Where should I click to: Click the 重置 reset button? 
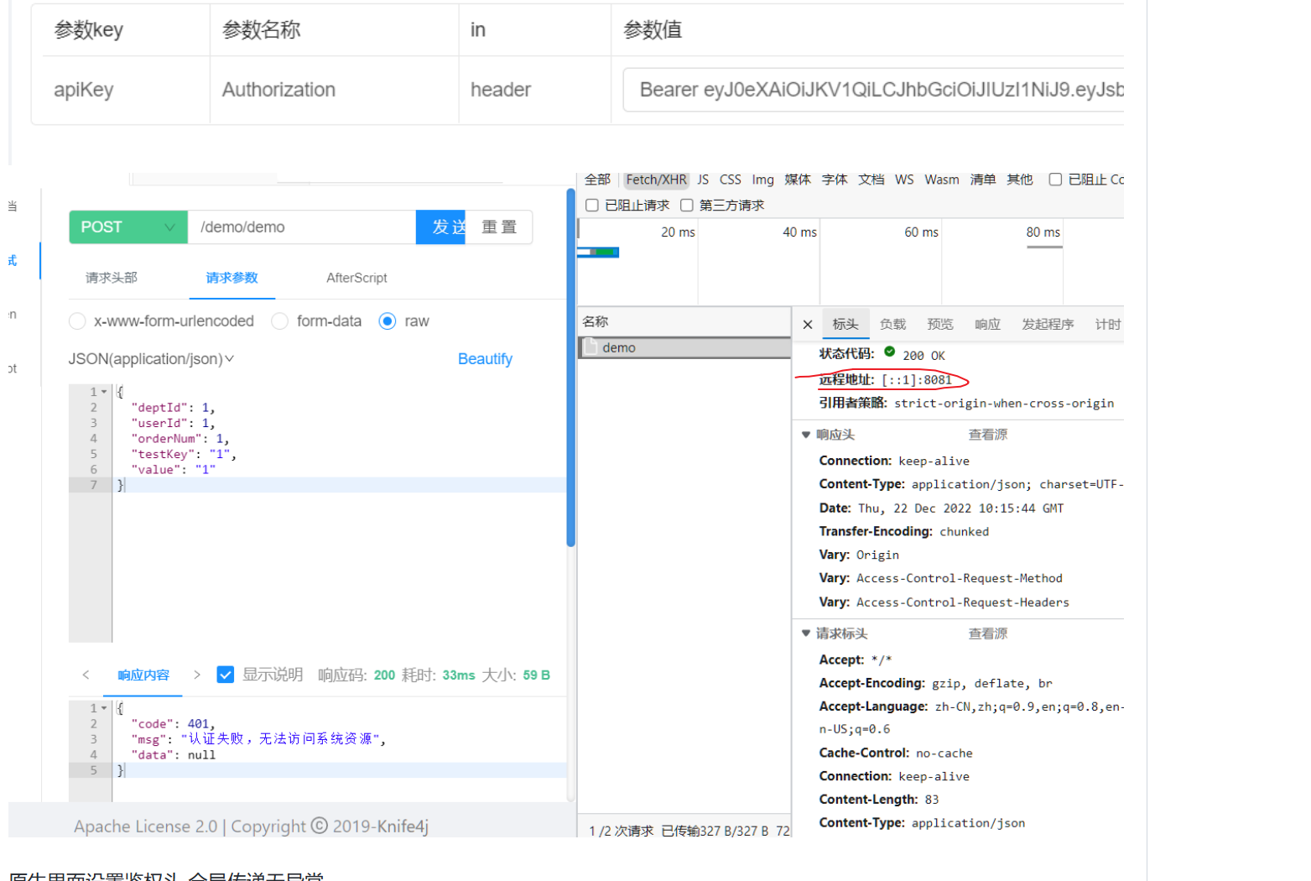499,227
